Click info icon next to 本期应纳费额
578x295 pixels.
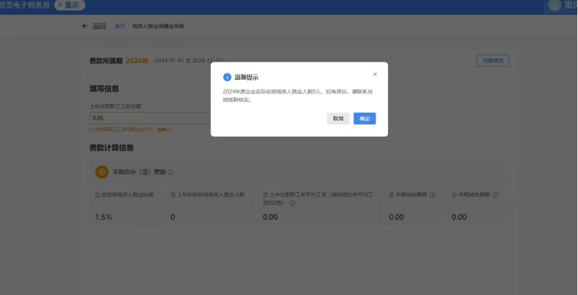click(433, 195)
